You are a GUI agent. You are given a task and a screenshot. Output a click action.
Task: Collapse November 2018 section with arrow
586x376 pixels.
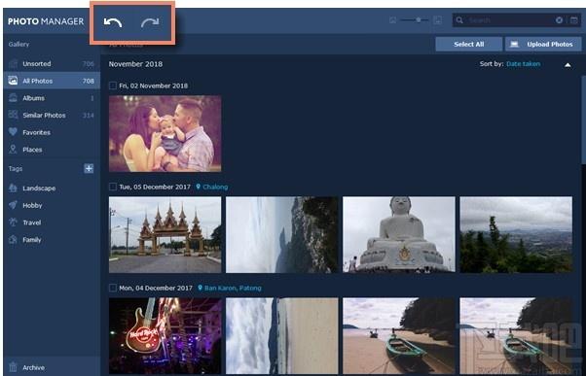click(568, 65)
